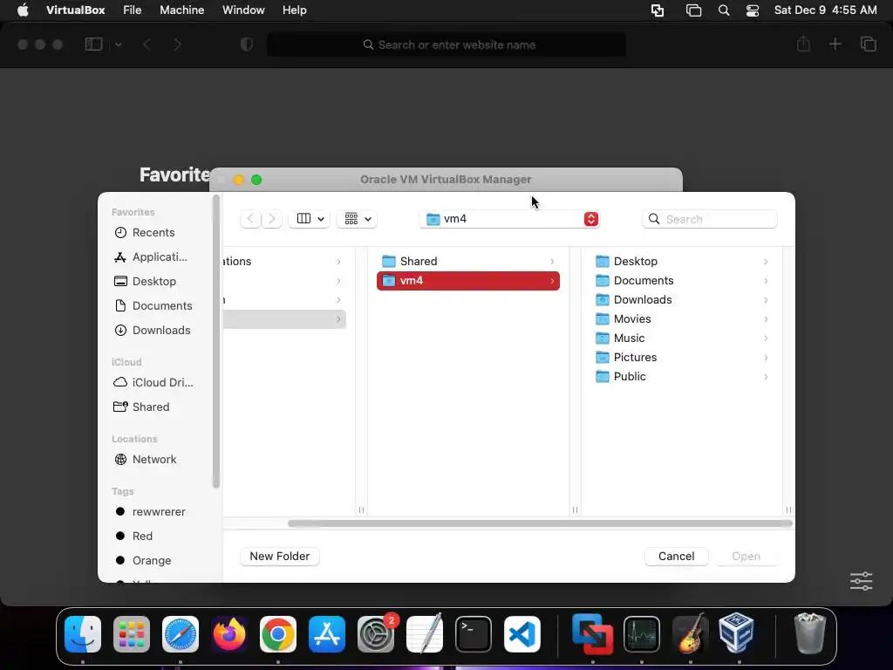Open the Machine menu
This screenshot has height=670, width=893.
point(181,10)
